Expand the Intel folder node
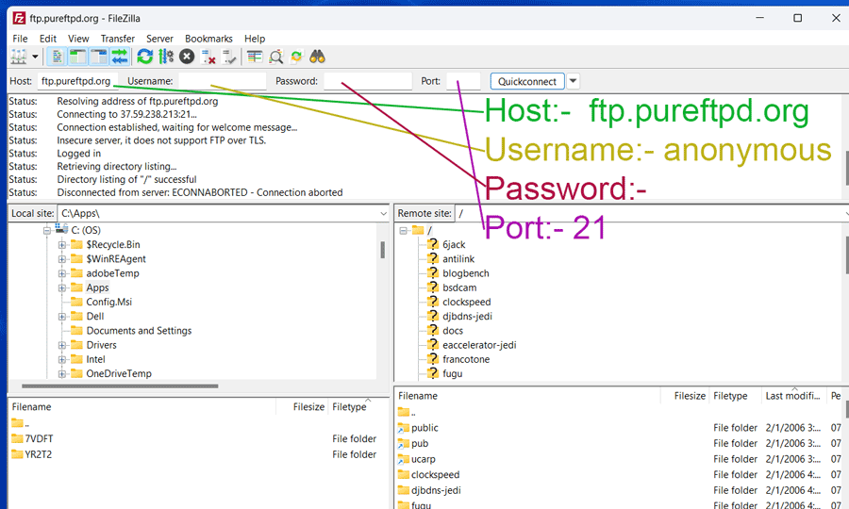Image resolution: width=849 pixels, height=509 pixels. pyautogui.click(x=62, y=360)
